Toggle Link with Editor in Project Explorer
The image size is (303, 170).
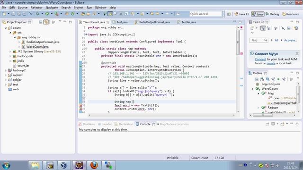tap(46, 22)
